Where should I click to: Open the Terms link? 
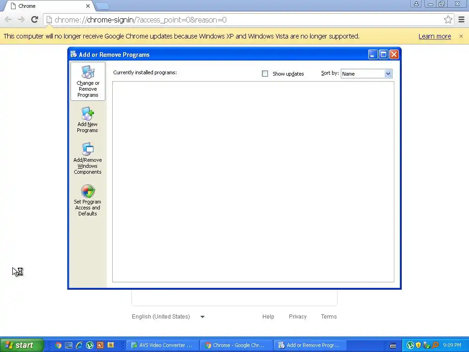(329, 317)
